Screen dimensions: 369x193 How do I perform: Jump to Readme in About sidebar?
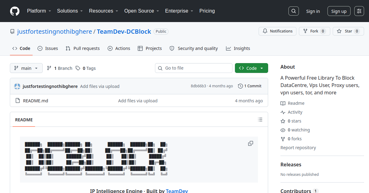tap(292, 103)
